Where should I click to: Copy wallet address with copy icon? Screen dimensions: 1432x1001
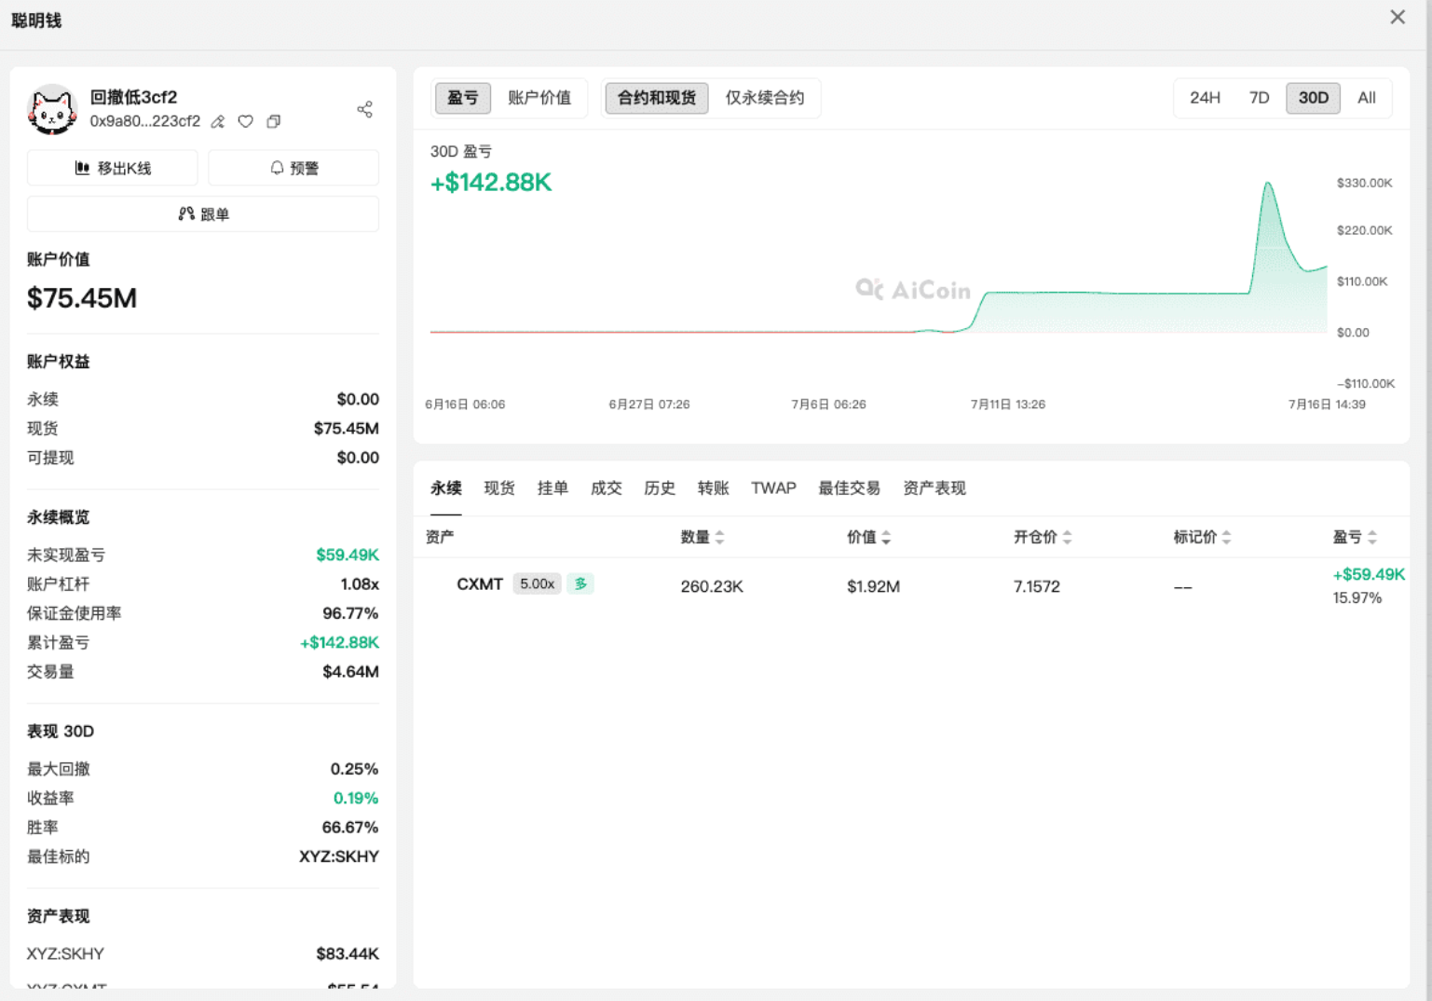273,121
